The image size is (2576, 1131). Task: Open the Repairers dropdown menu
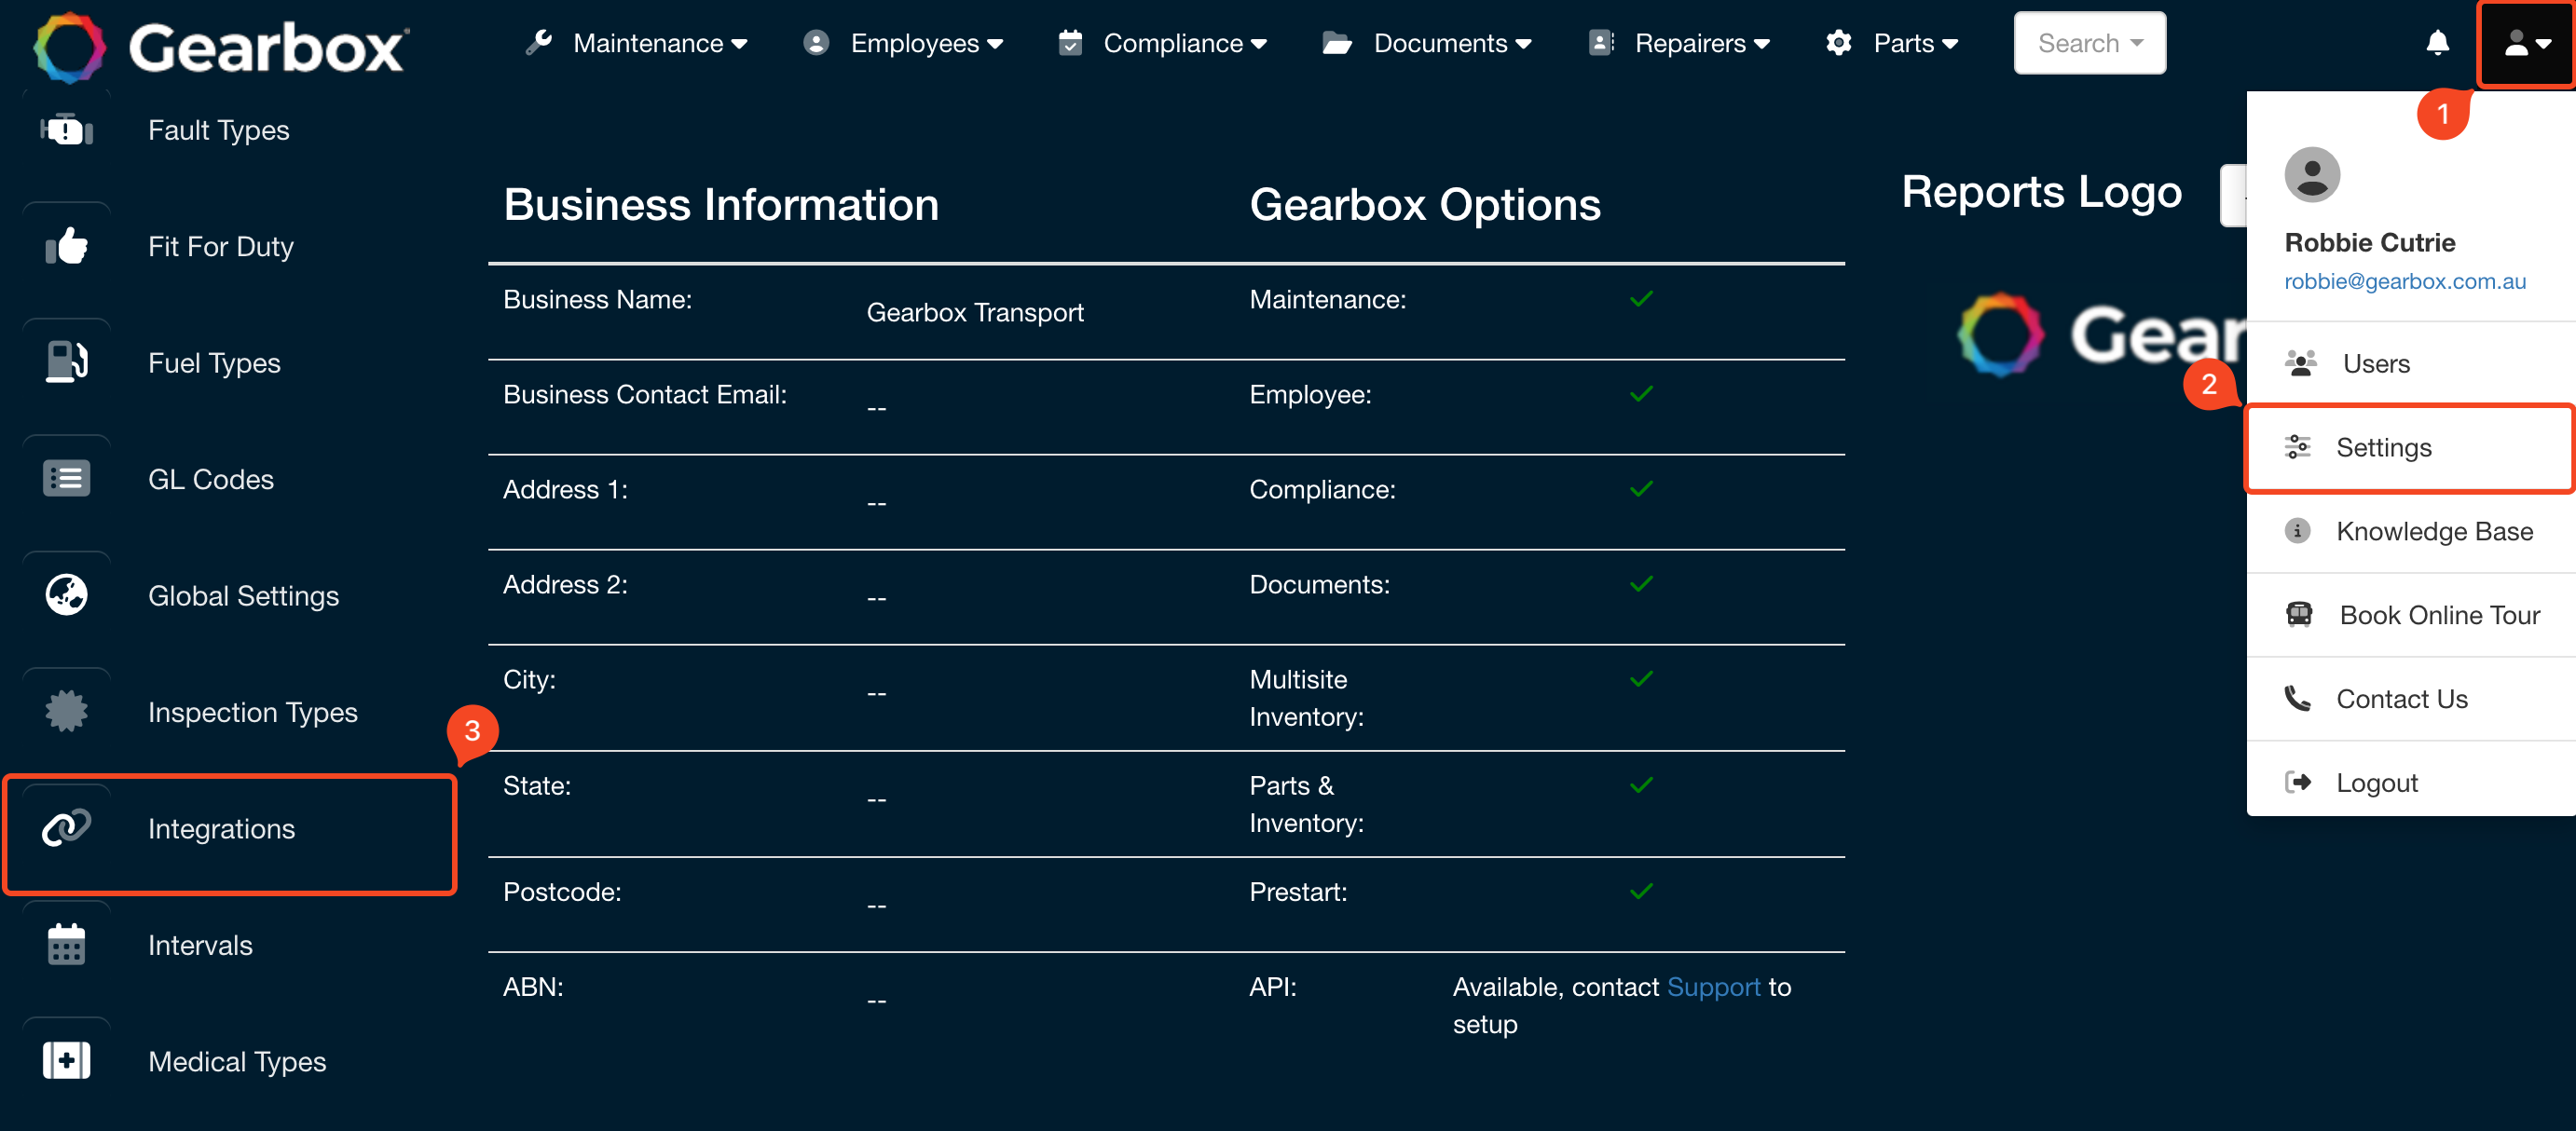pos(1702,43)
